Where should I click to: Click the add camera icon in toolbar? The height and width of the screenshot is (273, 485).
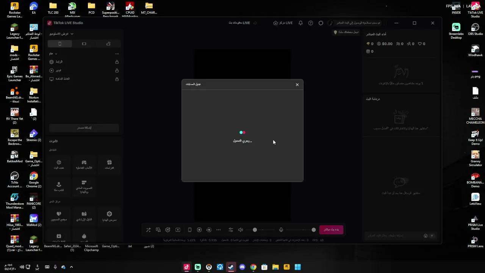point(178,230)
